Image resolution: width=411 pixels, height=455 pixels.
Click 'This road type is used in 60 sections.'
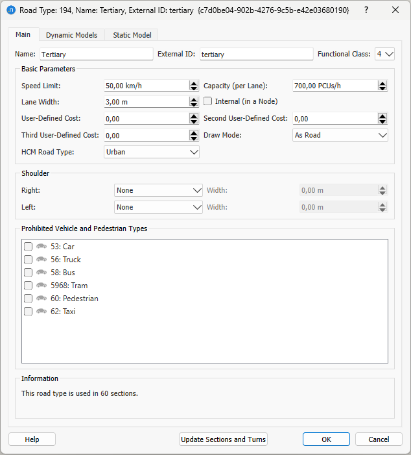point(80,393)
